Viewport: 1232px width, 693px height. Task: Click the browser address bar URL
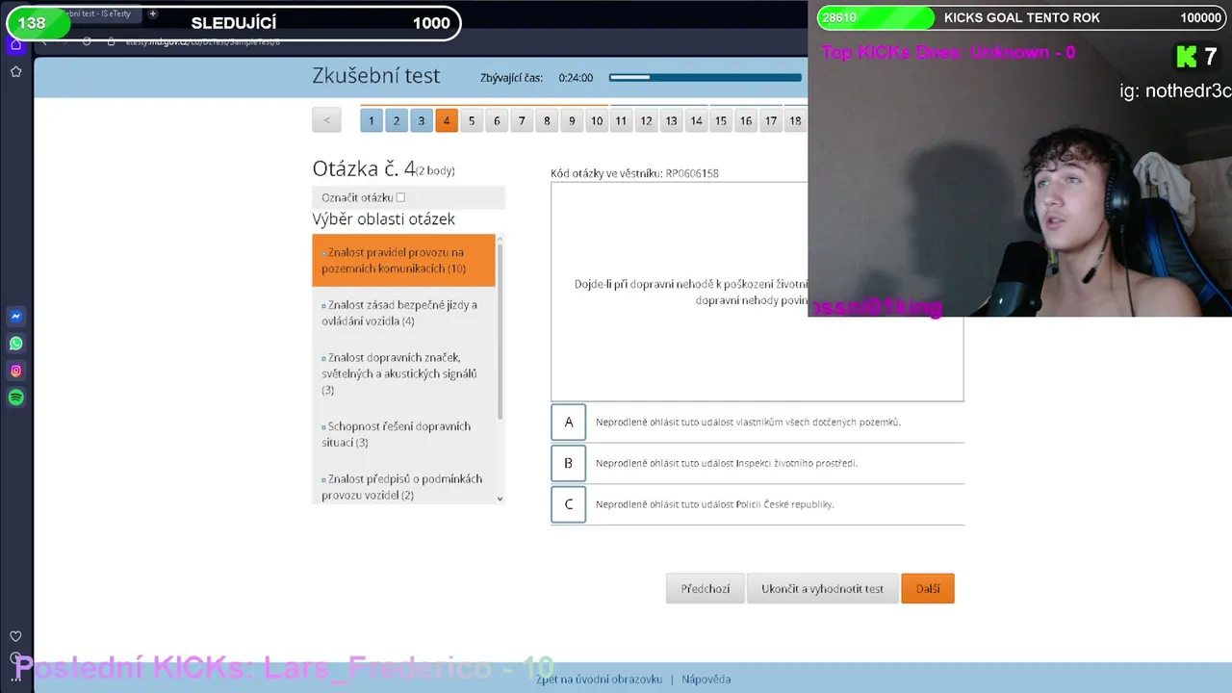point(203,41)
